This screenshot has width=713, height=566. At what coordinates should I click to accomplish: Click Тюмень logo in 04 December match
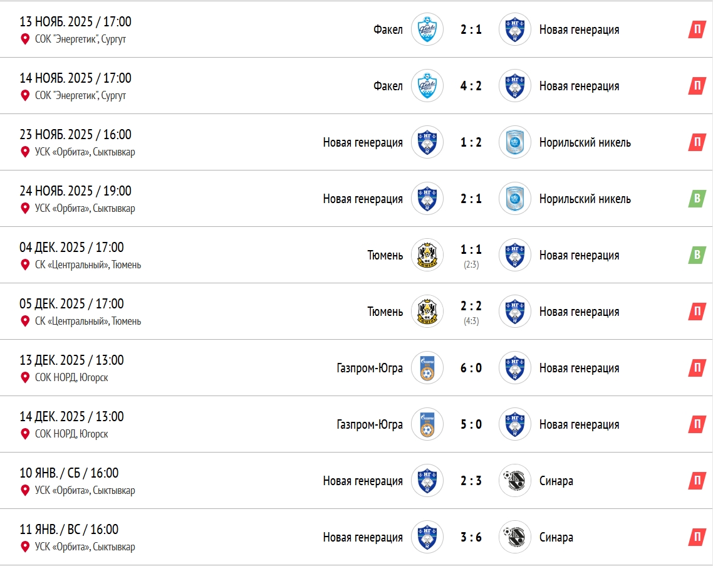pos(427,255)
